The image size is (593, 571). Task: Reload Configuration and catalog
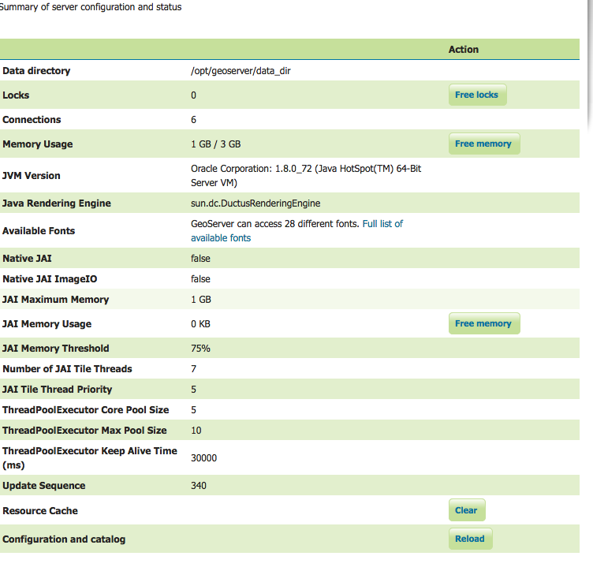point(470,539)
